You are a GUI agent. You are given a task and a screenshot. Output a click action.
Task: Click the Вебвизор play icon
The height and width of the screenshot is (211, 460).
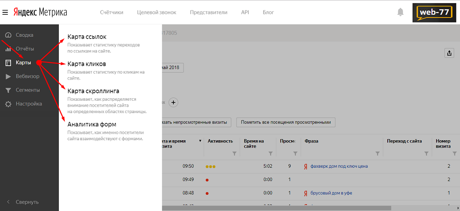(8, 76)
